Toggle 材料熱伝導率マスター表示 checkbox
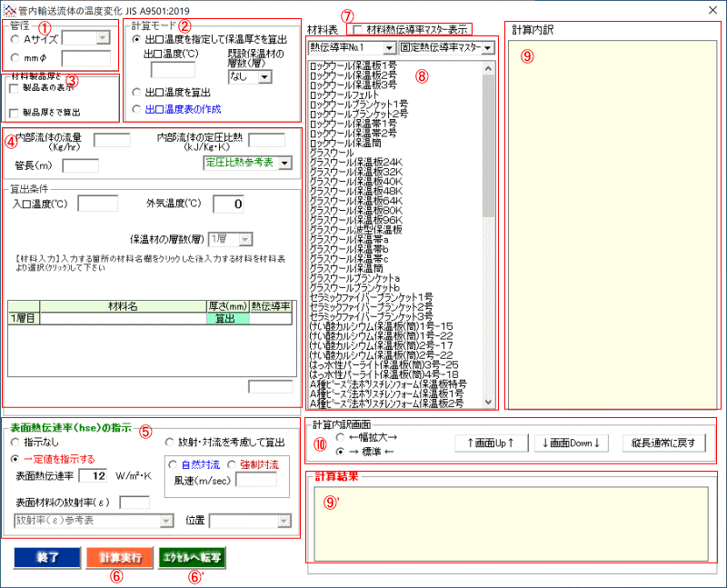727x588 pixels. [x=360, y=29]
